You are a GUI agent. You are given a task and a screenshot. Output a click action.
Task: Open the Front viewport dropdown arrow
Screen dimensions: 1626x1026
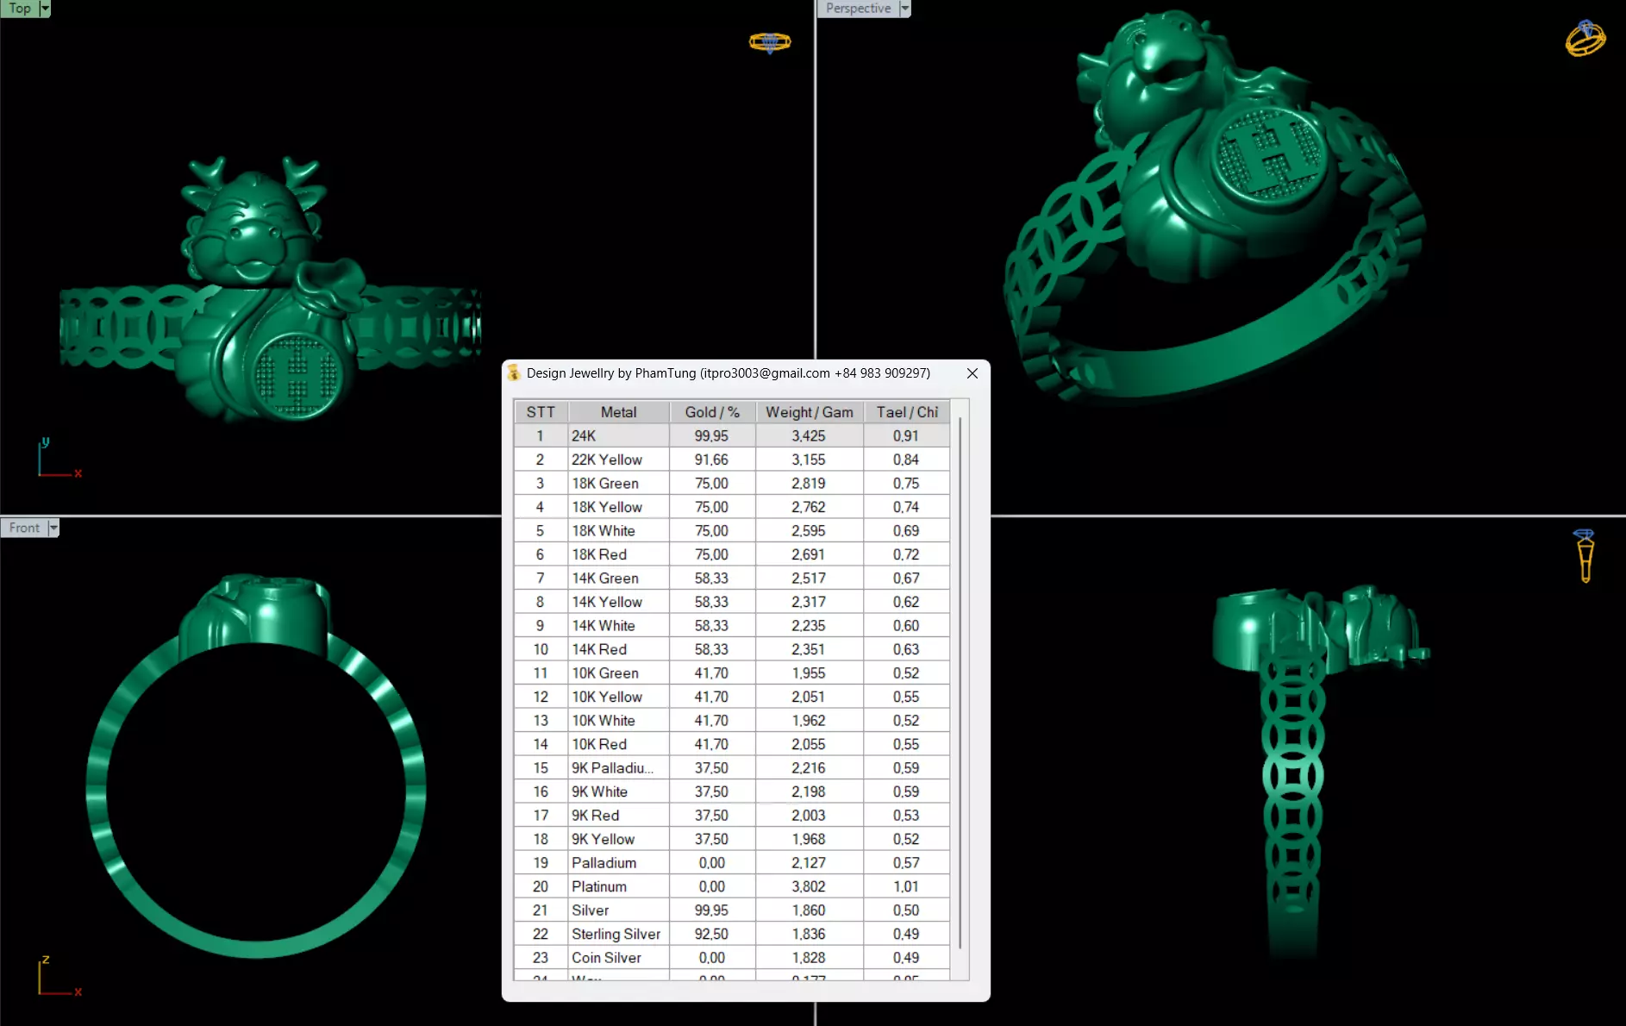(53, 528)
